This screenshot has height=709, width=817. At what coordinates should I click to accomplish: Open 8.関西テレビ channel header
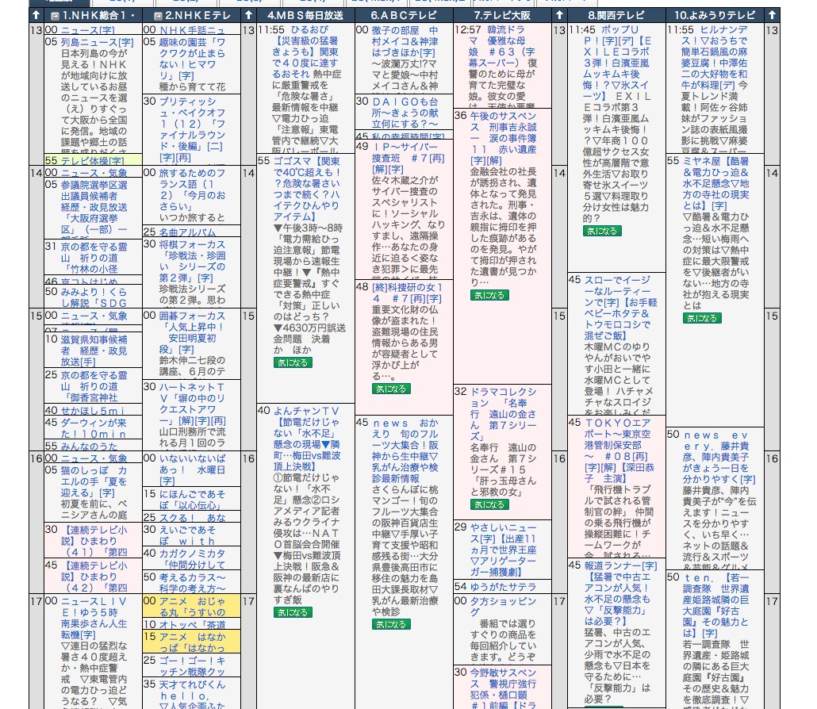[x=616, y=15]
